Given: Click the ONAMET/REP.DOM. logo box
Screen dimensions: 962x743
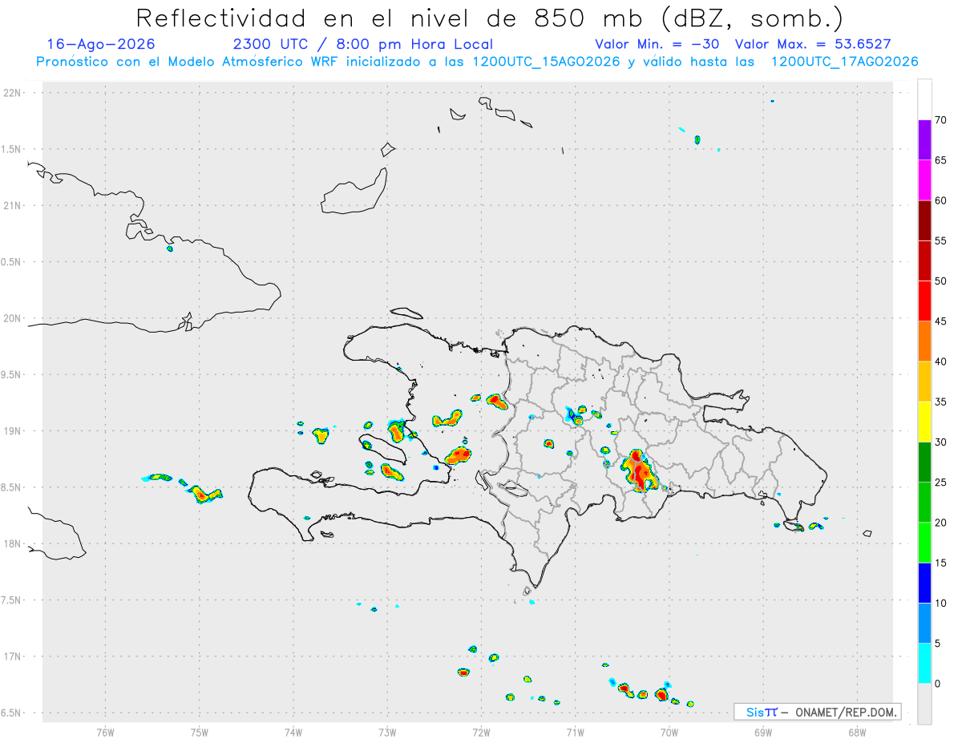Looking at the screenshot, I should pos(818,712).
